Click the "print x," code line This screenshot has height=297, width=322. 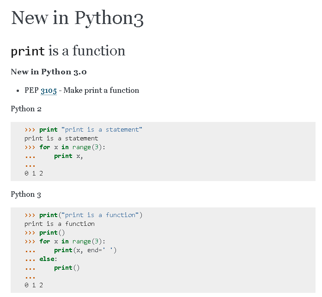click(x=68, y=156)
